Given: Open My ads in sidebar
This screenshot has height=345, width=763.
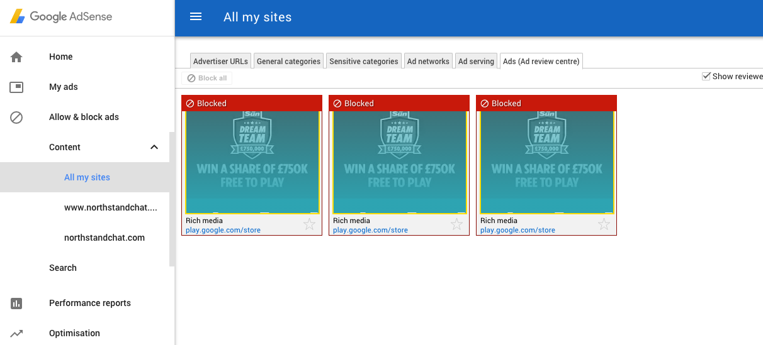Looking at the screenshot, I should tap(64, 87).
